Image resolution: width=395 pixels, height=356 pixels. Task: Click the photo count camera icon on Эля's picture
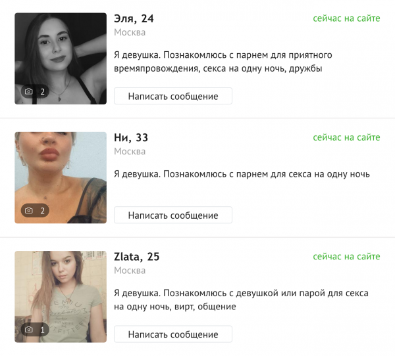29,91
